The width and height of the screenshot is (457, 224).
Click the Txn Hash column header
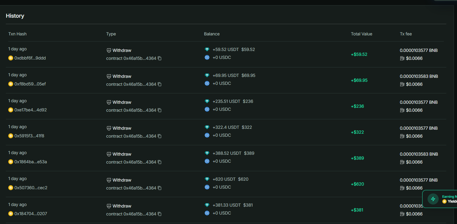pos(17,34)
